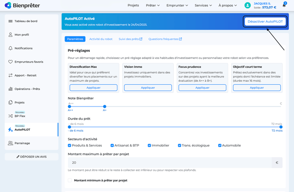Click the Tableau de bord sidebar icon
The image size is (294, 192).
pyautogui.click(x=11, y=21)
